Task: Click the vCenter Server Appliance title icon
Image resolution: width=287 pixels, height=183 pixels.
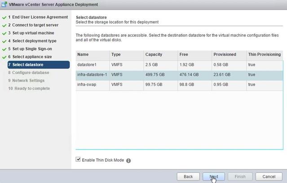Action: click(4, 4)
